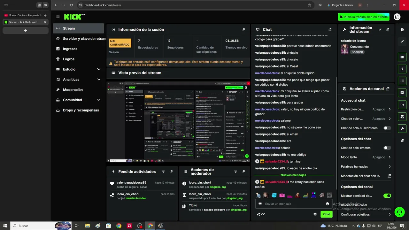
Task: Click Raidear a un canal
Action: pyautogui.click(x=354, y=205)
